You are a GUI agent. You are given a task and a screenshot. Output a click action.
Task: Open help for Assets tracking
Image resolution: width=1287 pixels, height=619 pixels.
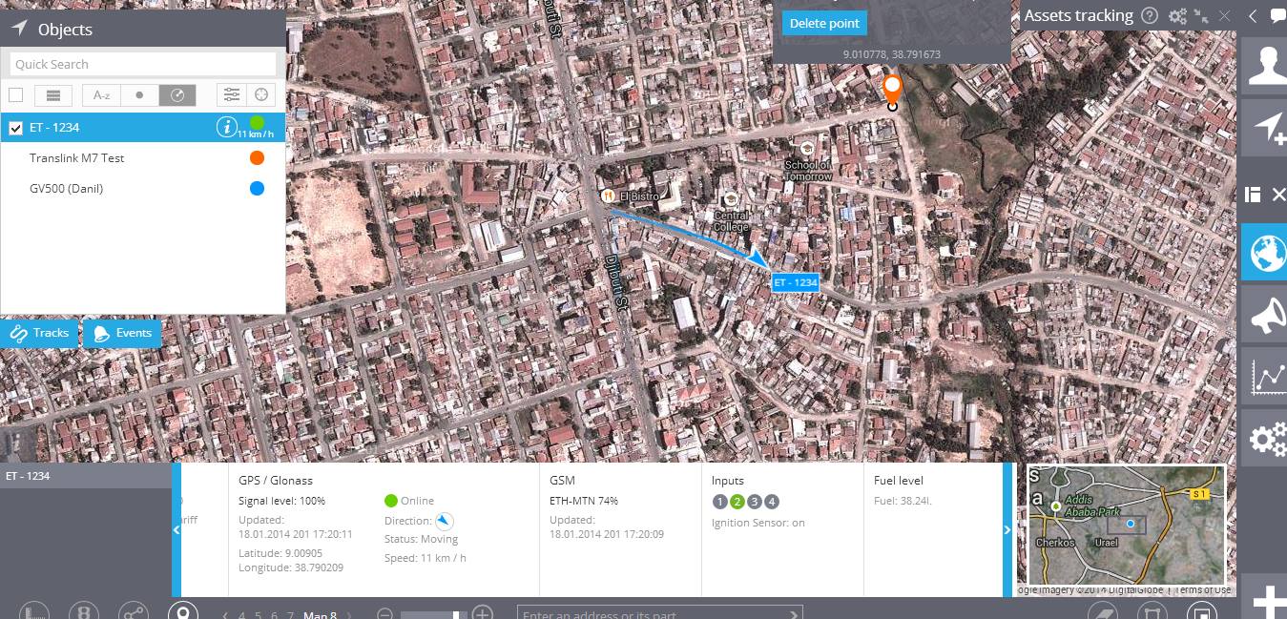(x=1150, y=16)
